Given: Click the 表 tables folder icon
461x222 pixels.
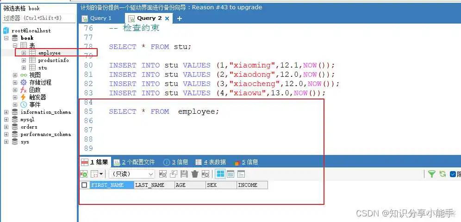Looking at the screenshot, I should 24,45.
